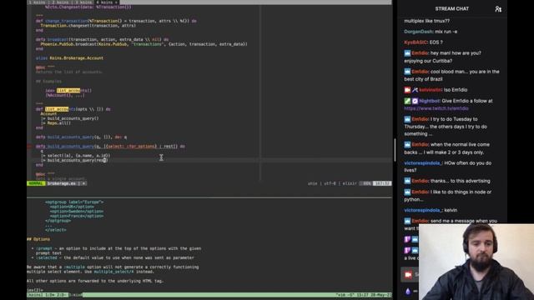Open the twitch.tv/em1dio link in chat

[x=436, y=108]
